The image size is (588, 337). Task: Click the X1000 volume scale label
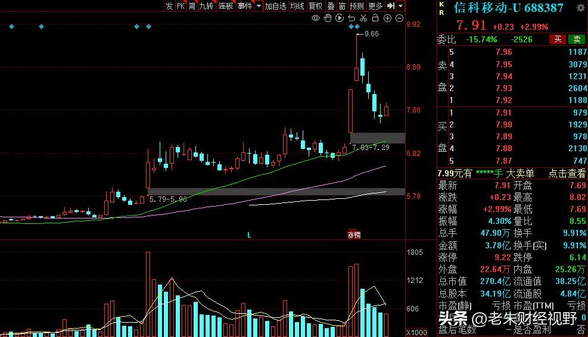tap(416, 332)
